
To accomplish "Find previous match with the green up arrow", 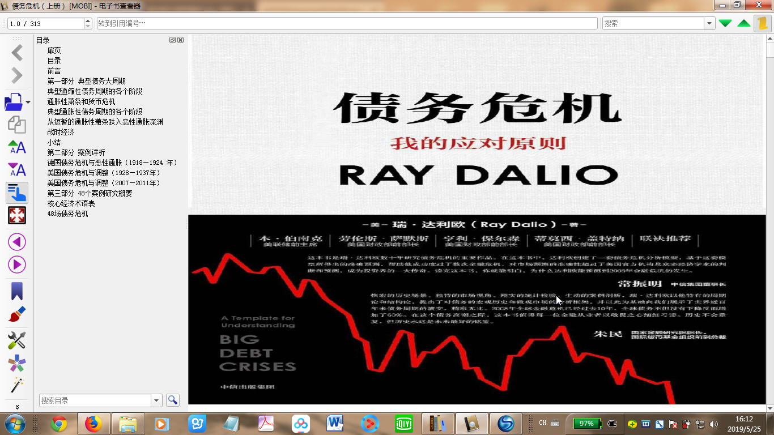I will 744,23.
